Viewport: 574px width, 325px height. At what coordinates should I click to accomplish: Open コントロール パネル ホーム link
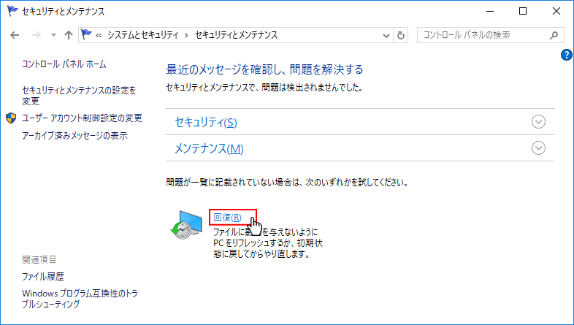[64, 64]
